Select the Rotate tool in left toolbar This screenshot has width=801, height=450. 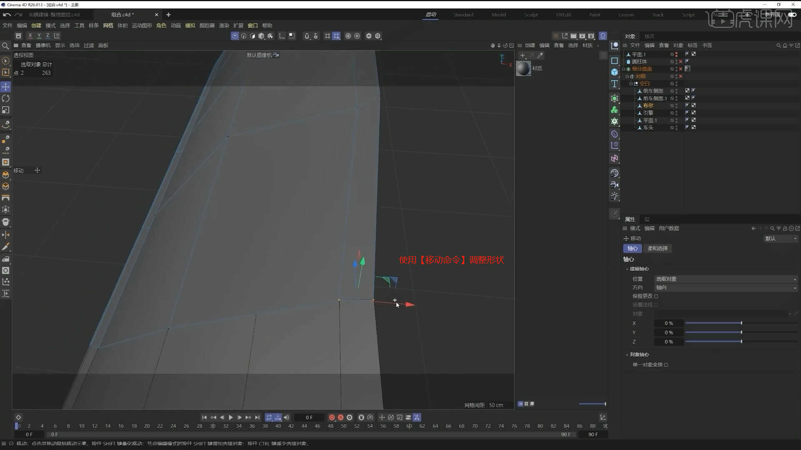pyautogui.click(x=5, y=98)
